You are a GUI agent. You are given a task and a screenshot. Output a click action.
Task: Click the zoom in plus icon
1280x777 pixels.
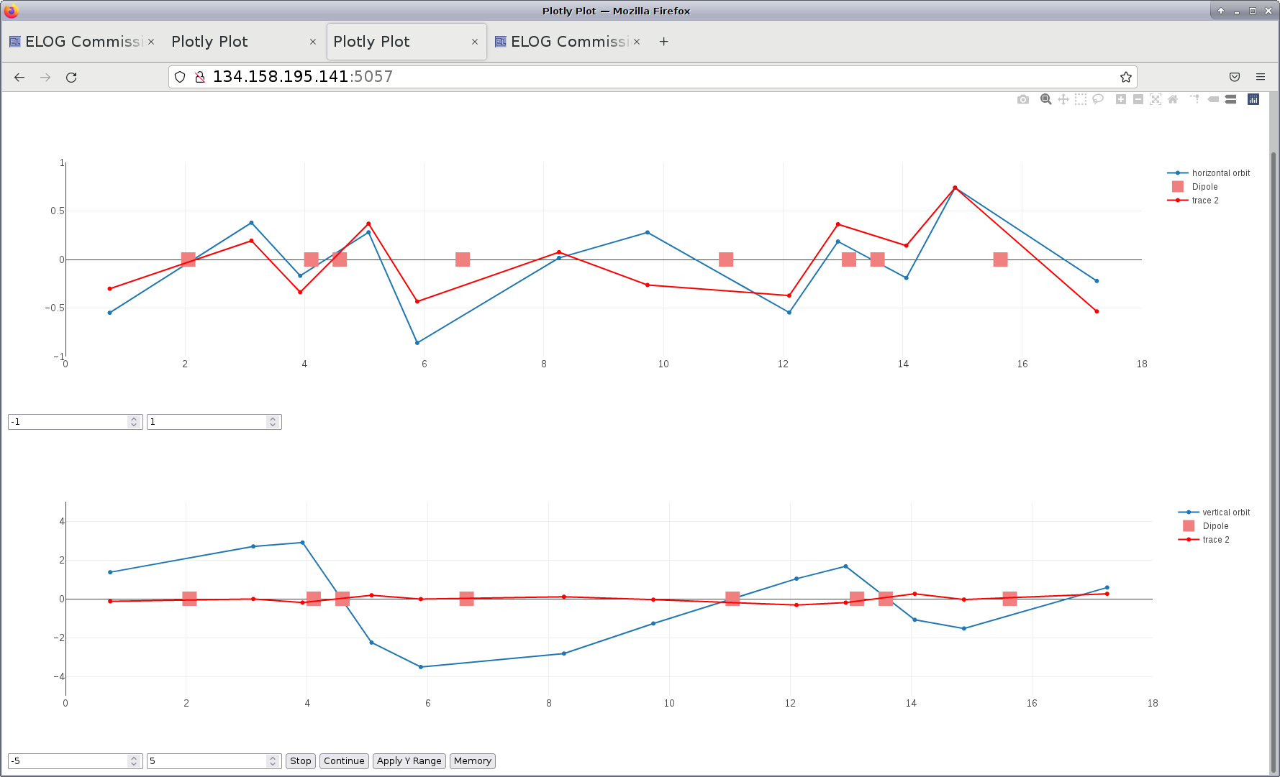point(1120,99)
